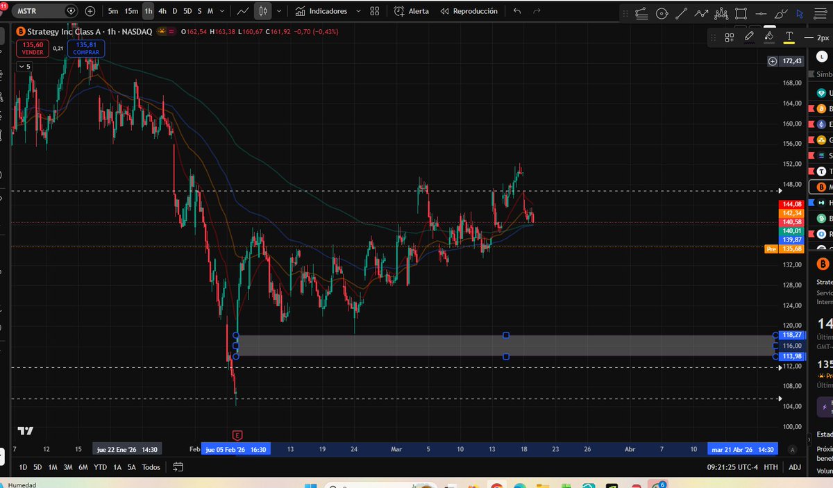Select the head-and-shoulders pattern tool icon
This screenshot has width=833, height=488.
(721, 14)
